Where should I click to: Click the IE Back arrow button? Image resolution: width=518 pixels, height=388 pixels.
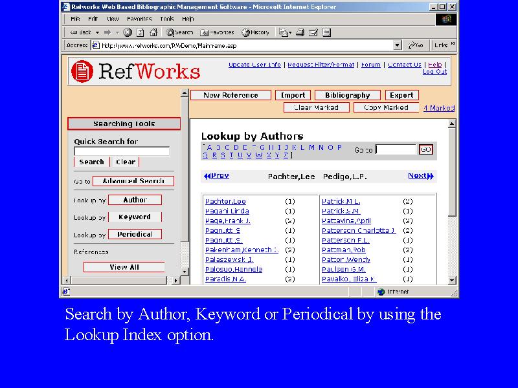(x=80, y=32)
